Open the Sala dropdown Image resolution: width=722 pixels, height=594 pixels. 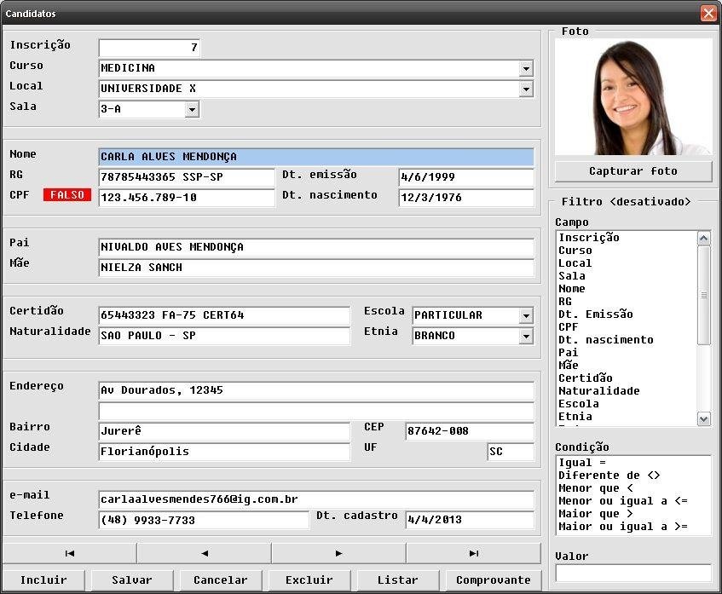click(192, 110)
